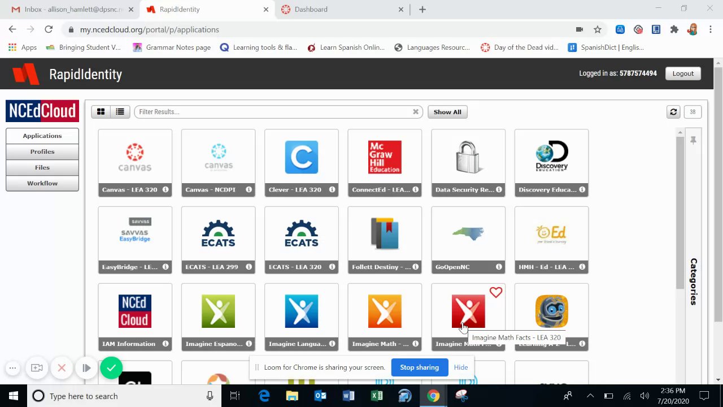Reload the current page
The height and width of the screenshot is (407, 723).
[x=49, y=29]
